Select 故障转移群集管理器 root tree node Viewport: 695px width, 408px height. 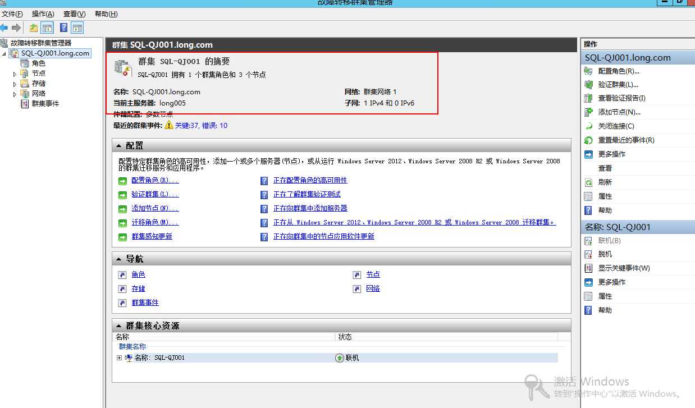pyautogui.click(x=41, y=43)
